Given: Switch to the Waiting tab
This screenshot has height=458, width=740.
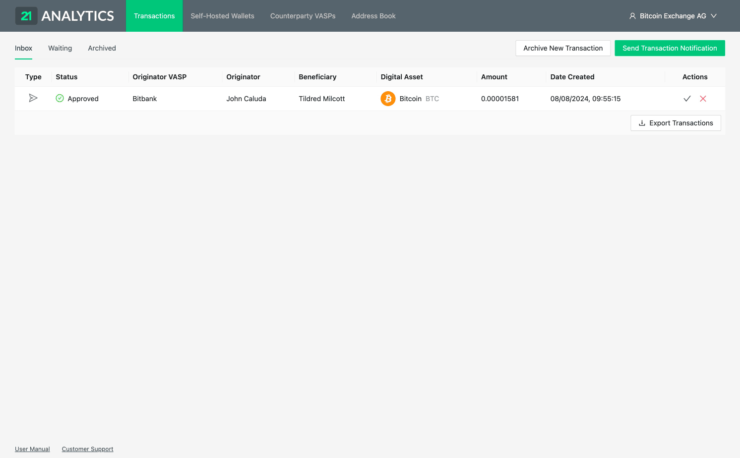Looking at the screenshot, I should [60, 48].
